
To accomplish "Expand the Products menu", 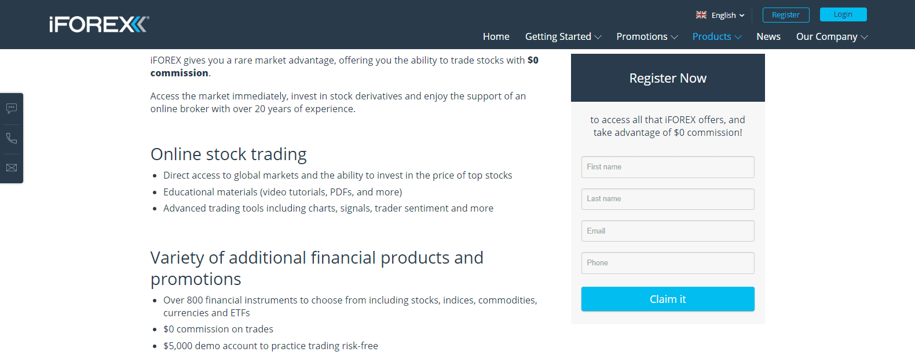I will pos(716,36).
